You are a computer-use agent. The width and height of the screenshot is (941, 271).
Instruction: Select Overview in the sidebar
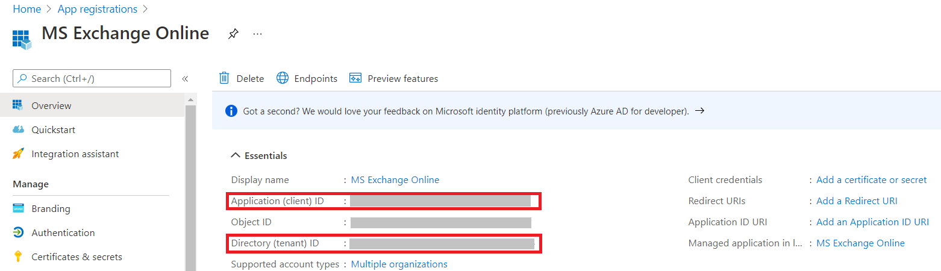pos(51,105)
